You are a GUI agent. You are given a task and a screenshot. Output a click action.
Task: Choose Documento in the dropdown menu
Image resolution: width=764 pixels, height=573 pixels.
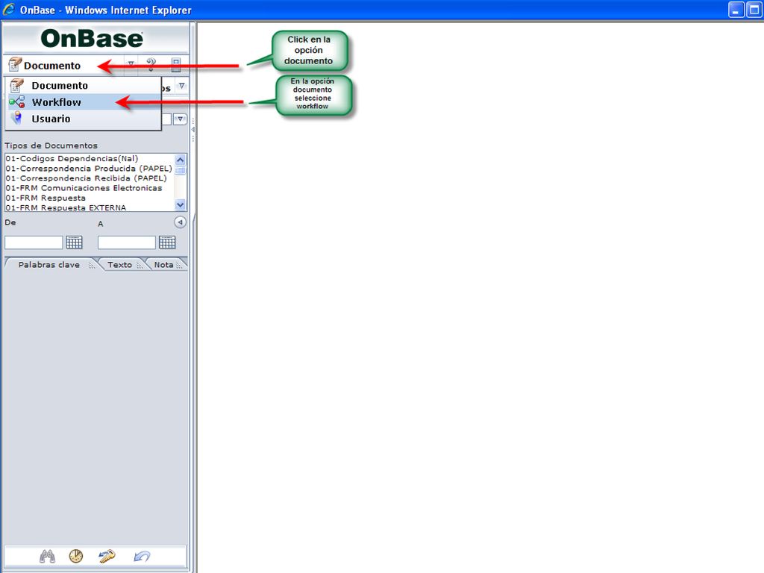84,85
